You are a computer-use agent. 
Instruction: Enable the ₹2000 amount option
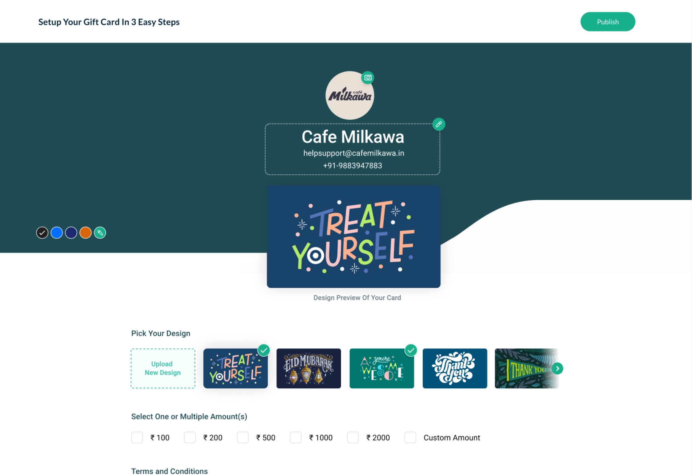[x=353, y=437]
